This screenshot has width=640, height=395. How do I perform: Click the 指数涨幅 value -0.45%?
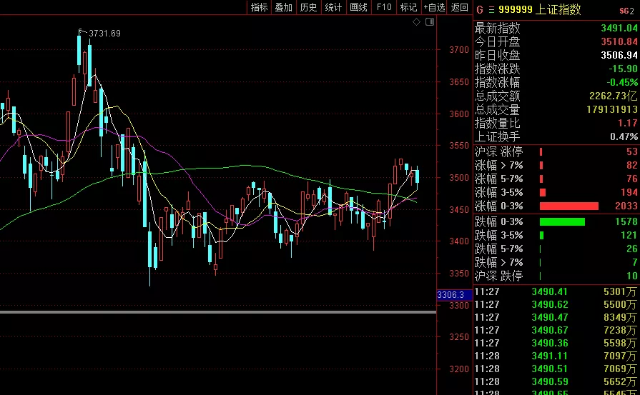(x=622, y=82)
